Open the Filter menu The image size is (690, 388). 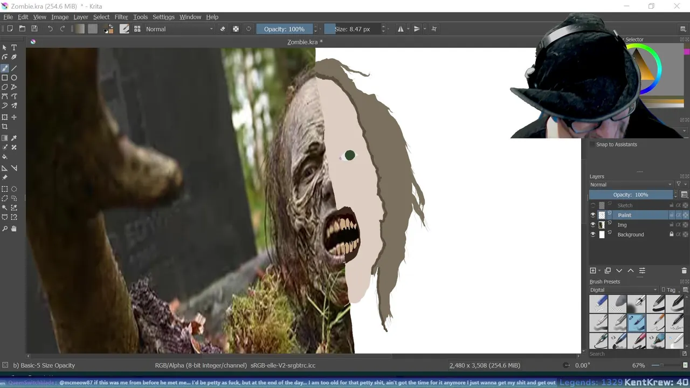pos(121,17)
